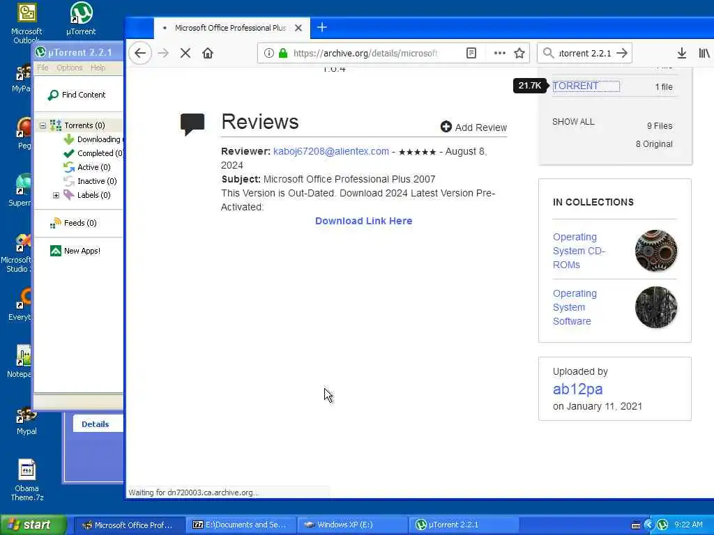714x535 pixels.
Task: Click the 8 Original files text
Action: coord(654,144)
